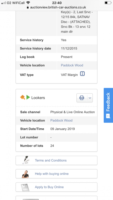
Task: Click the green play arrow icon
Action: [x=28, y=97]
